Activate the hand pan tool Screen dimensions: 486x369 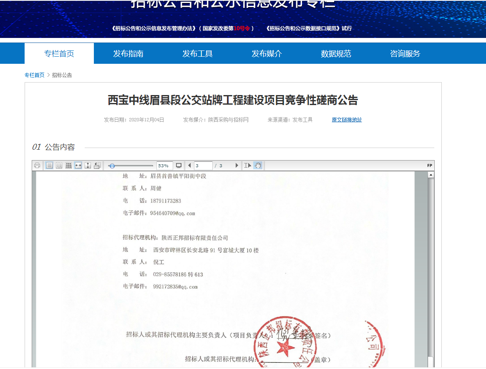click(x=258, y=166)
